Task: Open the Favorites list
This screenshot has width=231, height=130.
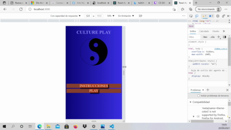Action: (183, 9)
